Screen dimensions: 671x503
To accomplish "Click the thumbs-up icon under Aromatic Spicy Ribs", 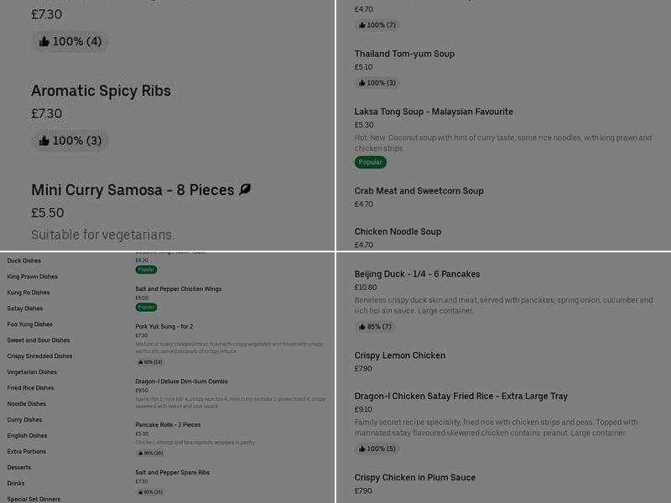I will pos(44,141).
